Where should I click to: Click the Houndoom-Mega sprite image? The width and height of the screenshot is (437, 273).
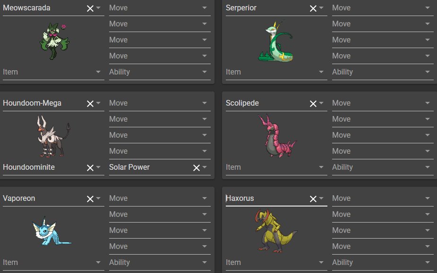(x=53, y=136)
